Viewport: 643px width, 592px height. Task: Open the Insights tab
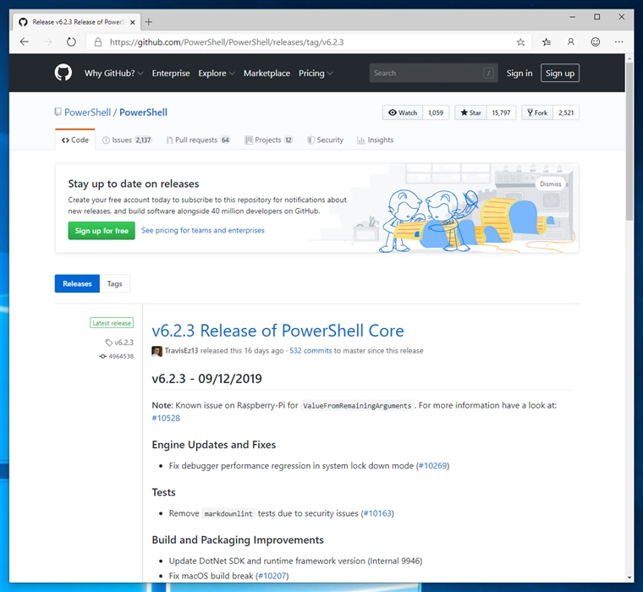[x=375, y=140]
